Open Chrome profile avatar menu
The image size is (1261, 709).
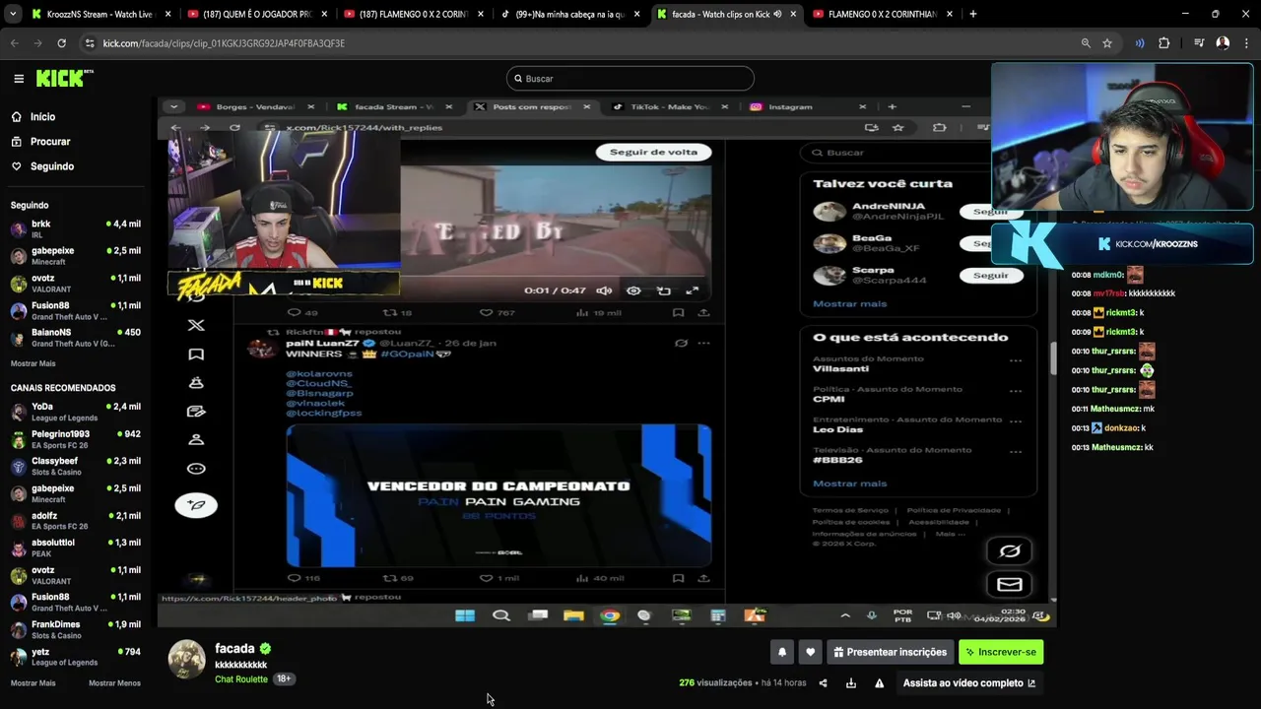[1223, 43]
